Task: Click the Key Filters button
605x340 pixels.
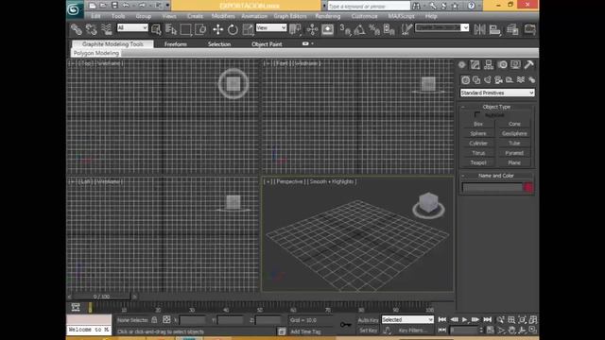Action: pos(412,331)
